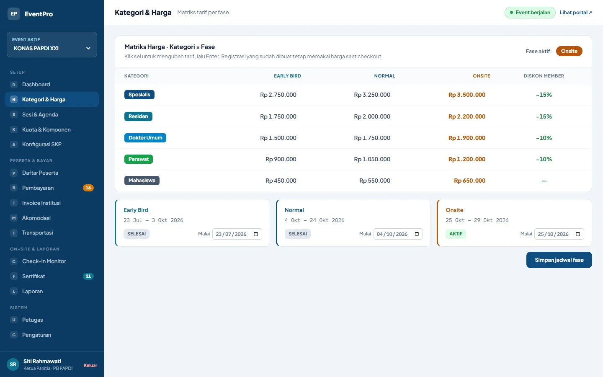Click the Sesi & Agenda sidebar icon
603x377 pixels.
(x=14, y=115)
